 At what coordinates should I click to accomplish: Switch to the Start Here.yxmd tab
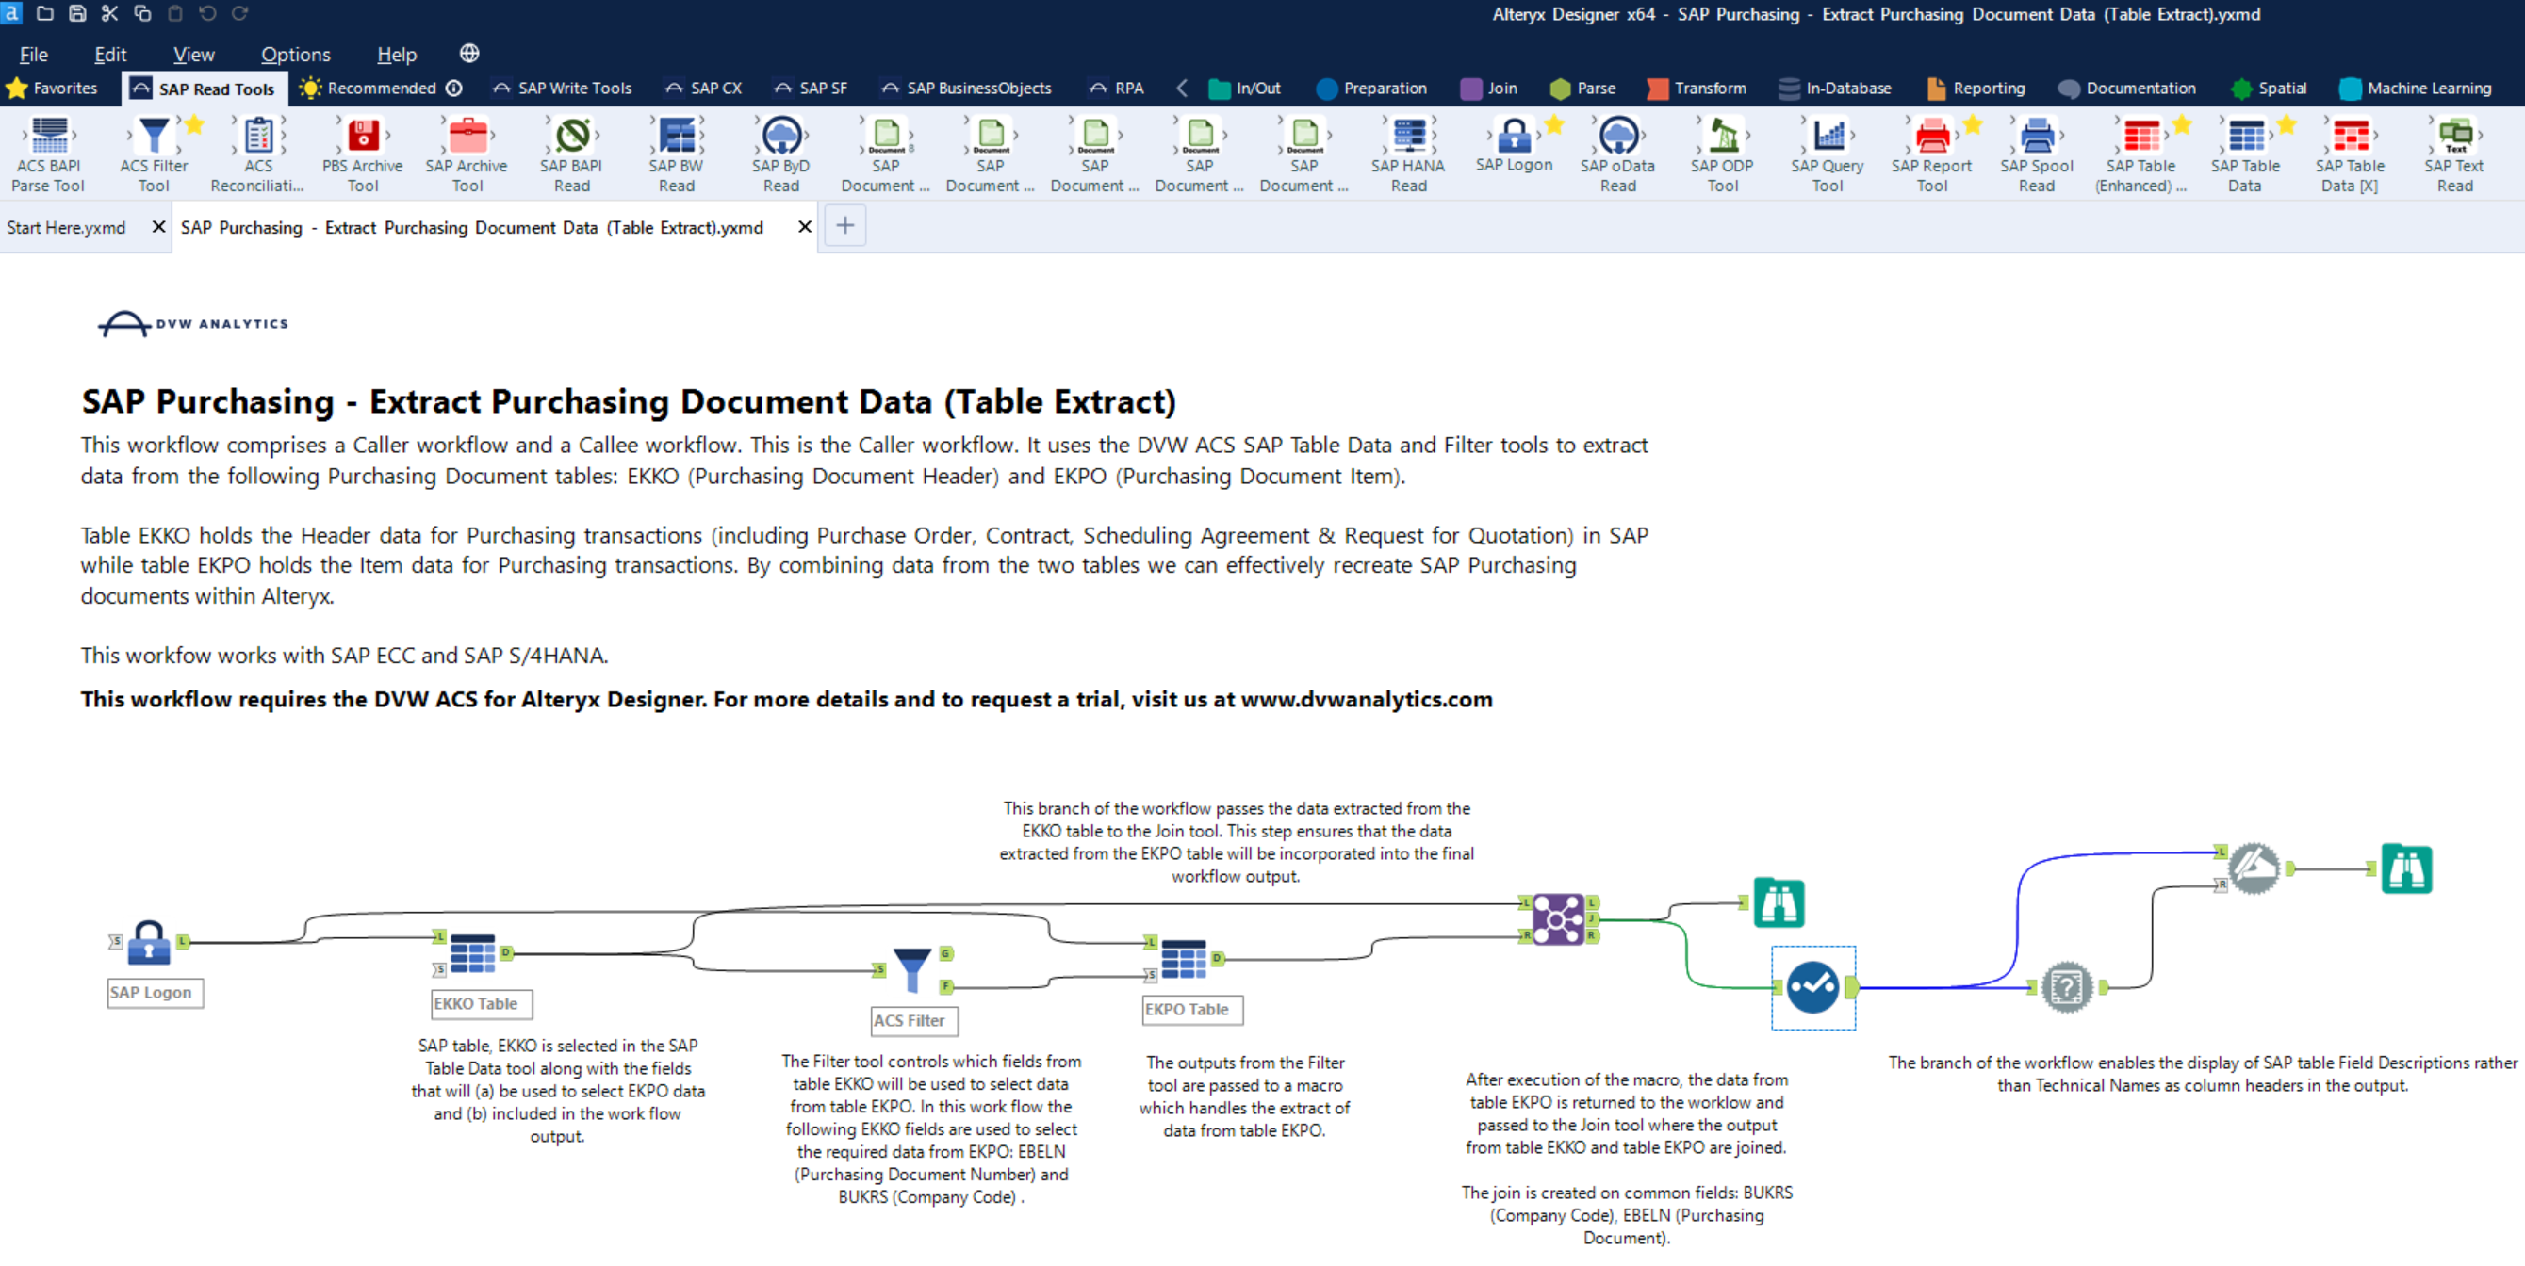coord(66,226)
